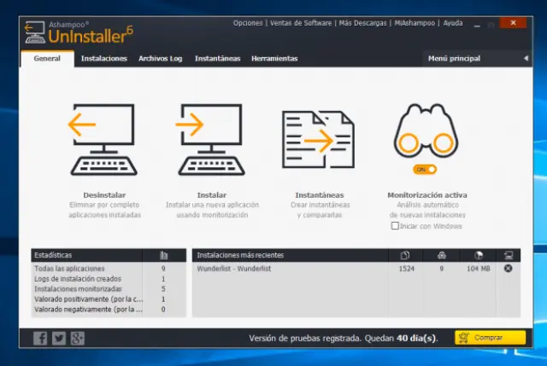Open the Google Plus icon in the footer
The height and width of the screenshot is (366, 547).
[x=78, y=338]
